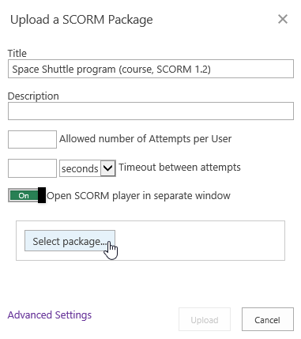The width and height of the screenshot is (301, 339).
Task: Click the black handle of the toggle
Action: coord(42,195)
